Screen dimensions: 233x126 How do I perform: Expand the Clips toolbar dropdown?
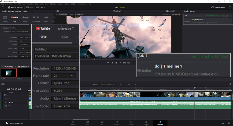tap(40, 7)
